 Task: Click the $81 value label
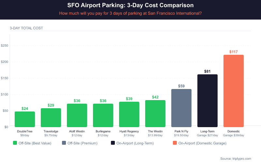coord(207,71)
